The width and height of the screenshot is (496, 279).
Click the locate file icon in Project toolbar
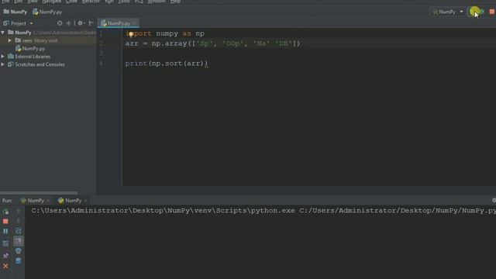(60, 23)
